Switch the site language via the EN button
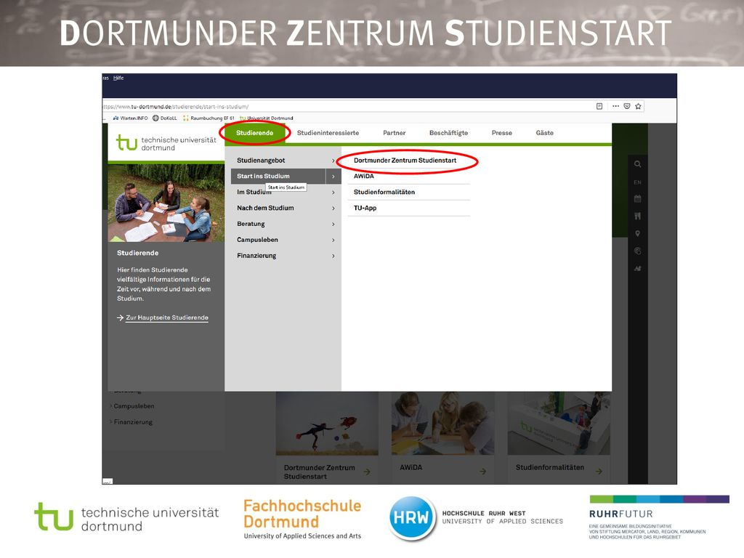 (637, 182)
